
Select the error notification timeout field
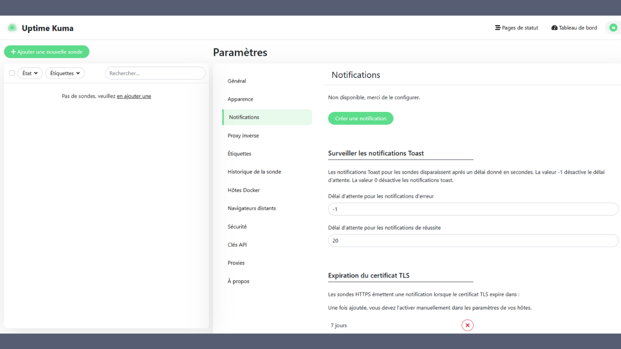click(x=473, y=209)
